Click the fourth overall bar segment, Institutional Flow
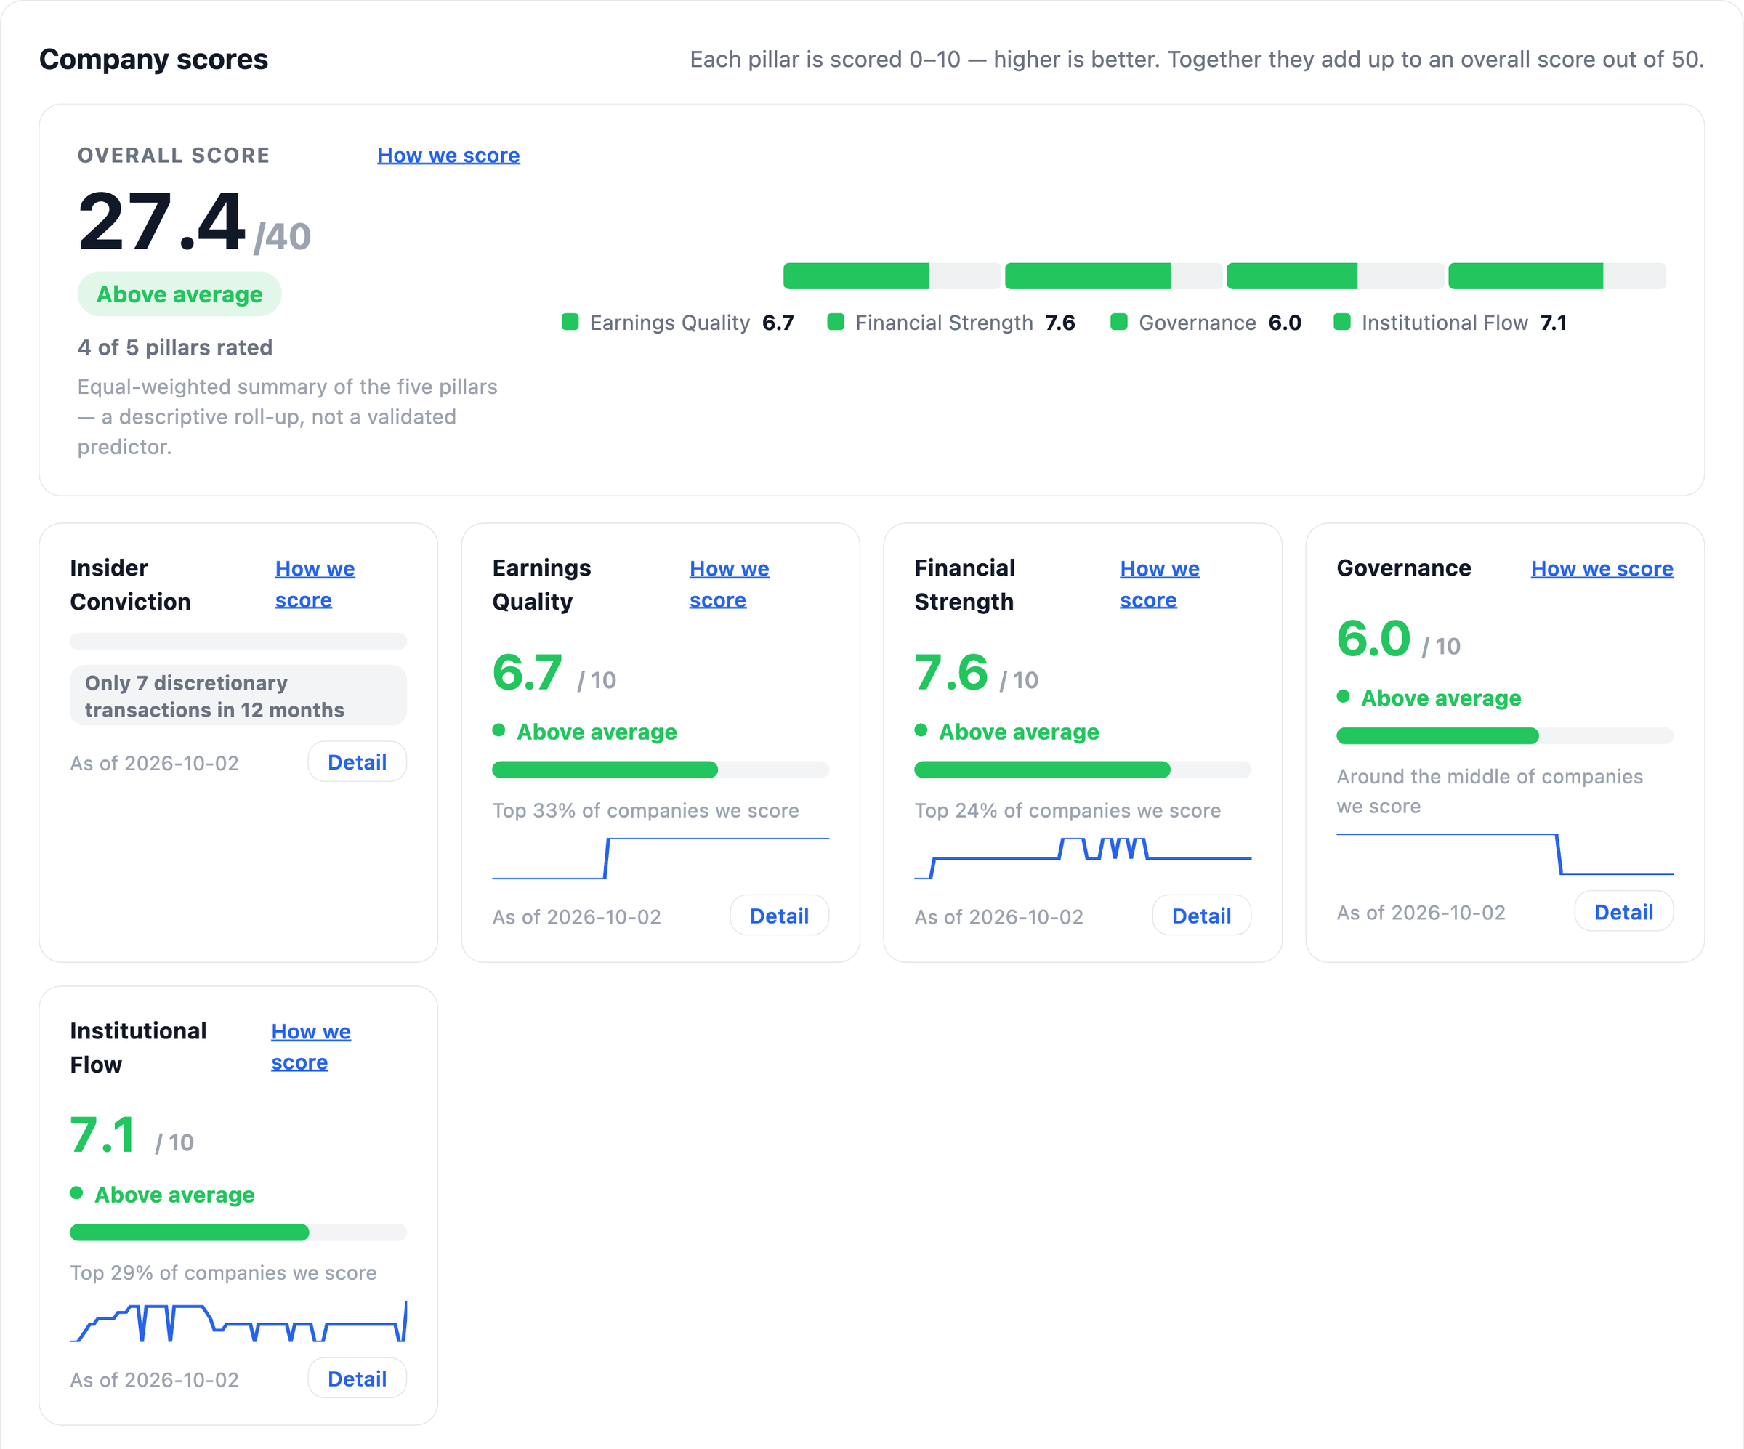Screen dimensions: 1744x1449 [1557, 275]
